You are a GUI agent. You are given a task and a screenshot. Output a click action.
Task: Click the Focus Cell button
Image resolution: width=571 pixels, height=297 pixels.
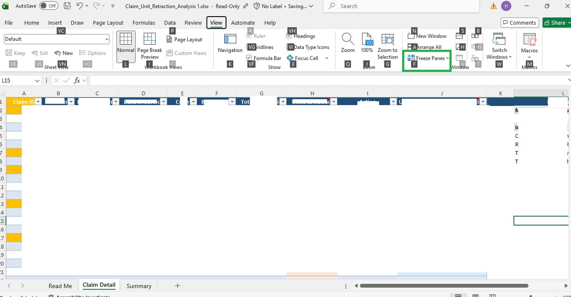pos(303,58)
